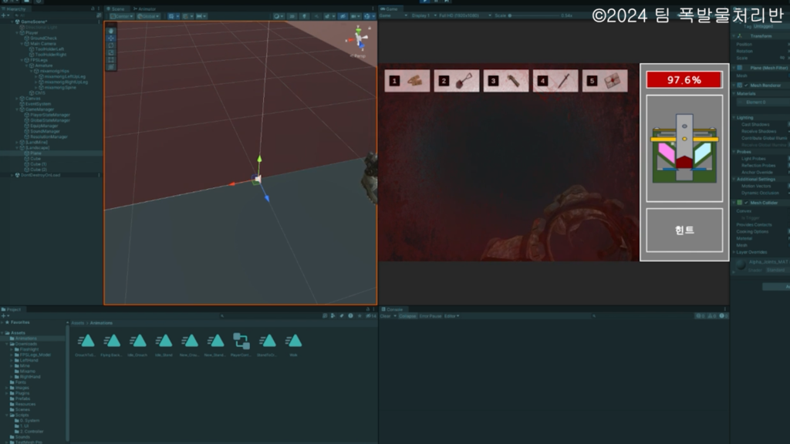This screenshot has width=790, height=444.
Task: Collapse the GameManager node in Hierarchy
Action: 17,109
